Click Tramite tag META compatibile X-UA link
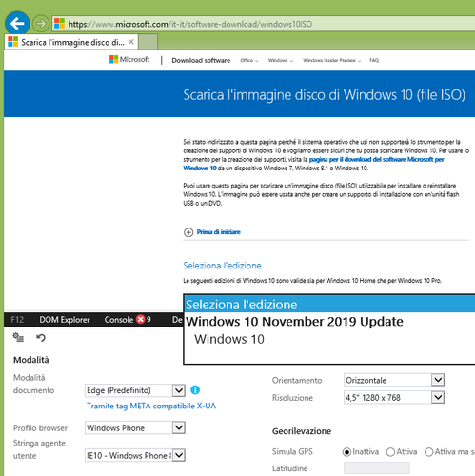The image size is (475, 476). [151, 406]
